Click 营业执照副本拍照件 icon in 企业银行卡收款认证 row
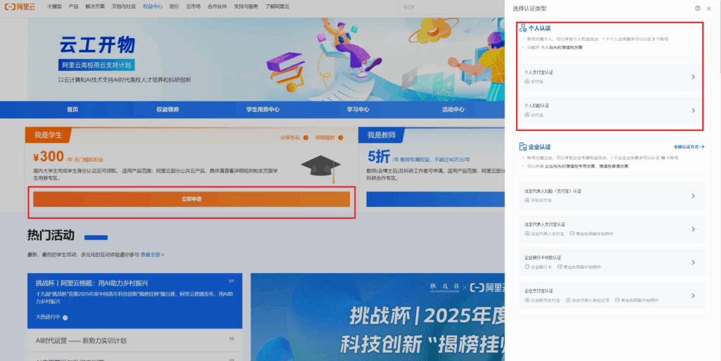Viewport: 721px width, 361px height. pos(560,267)
